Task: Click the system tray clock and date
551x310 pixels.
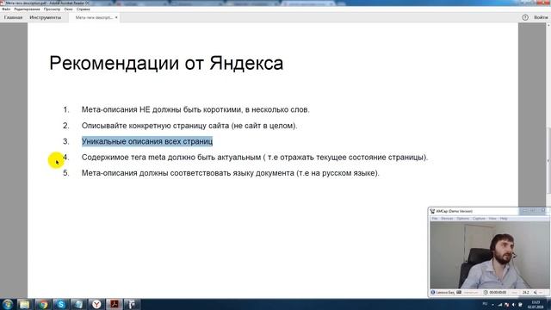Action: (x=536, y=304)
